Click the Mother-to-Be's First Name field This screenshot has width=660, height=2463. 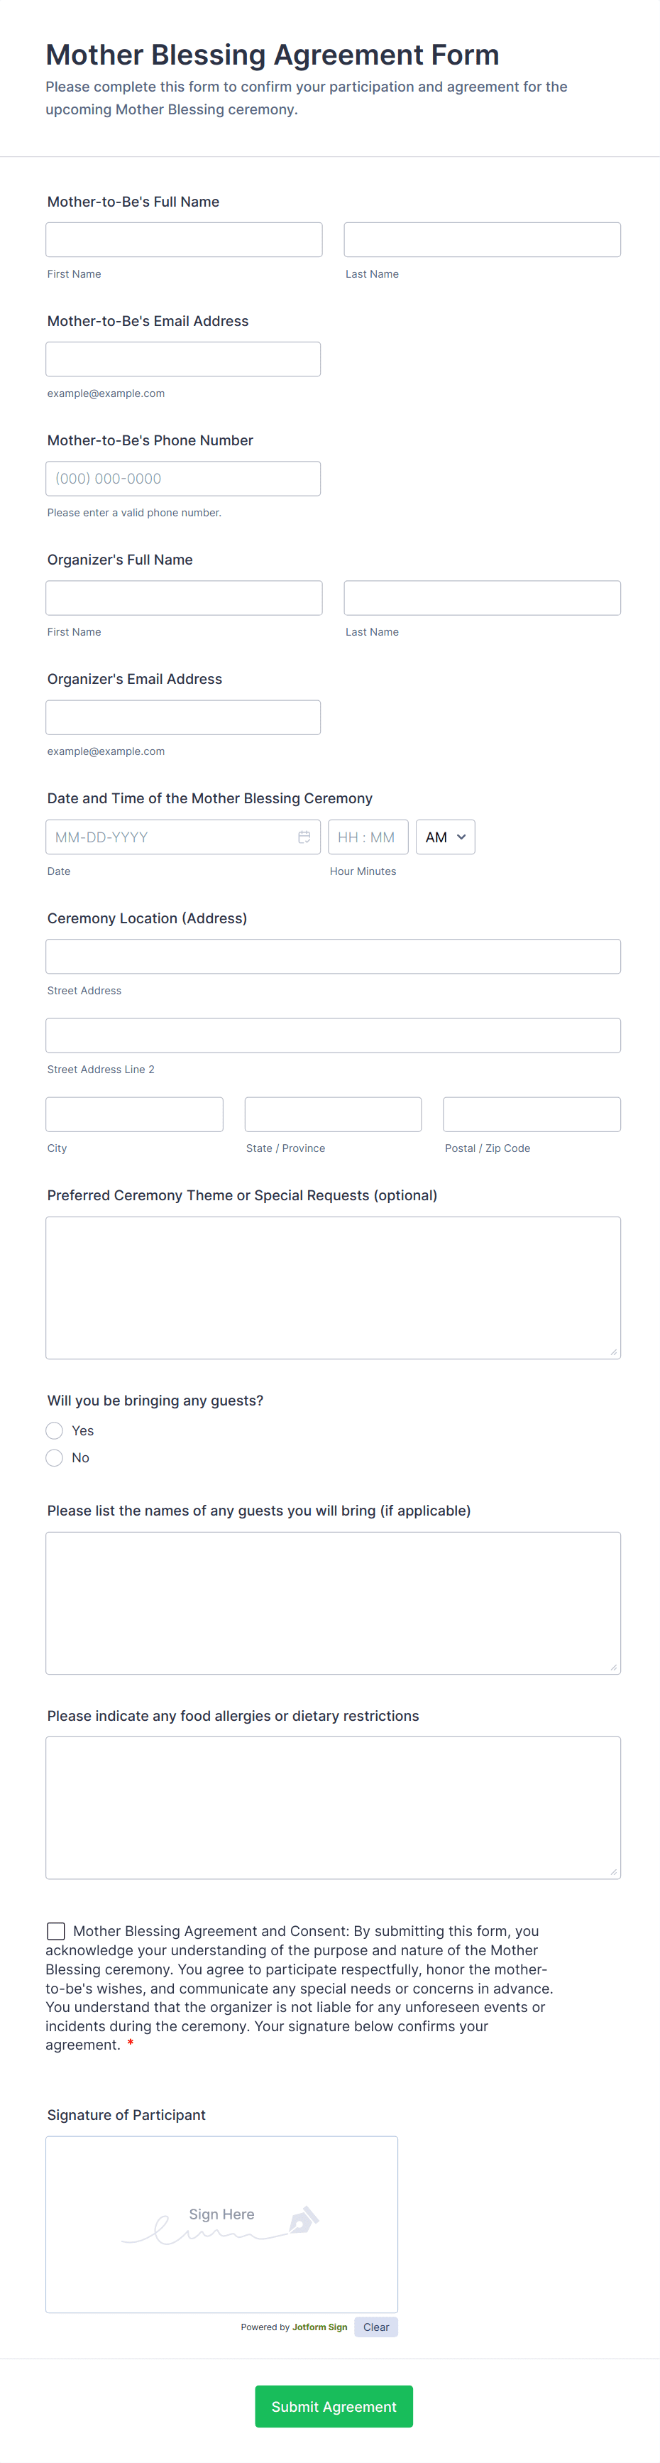pos(183,239)
